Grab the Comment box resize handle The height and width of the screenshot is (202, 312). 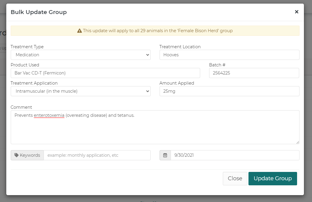(297, 142)
